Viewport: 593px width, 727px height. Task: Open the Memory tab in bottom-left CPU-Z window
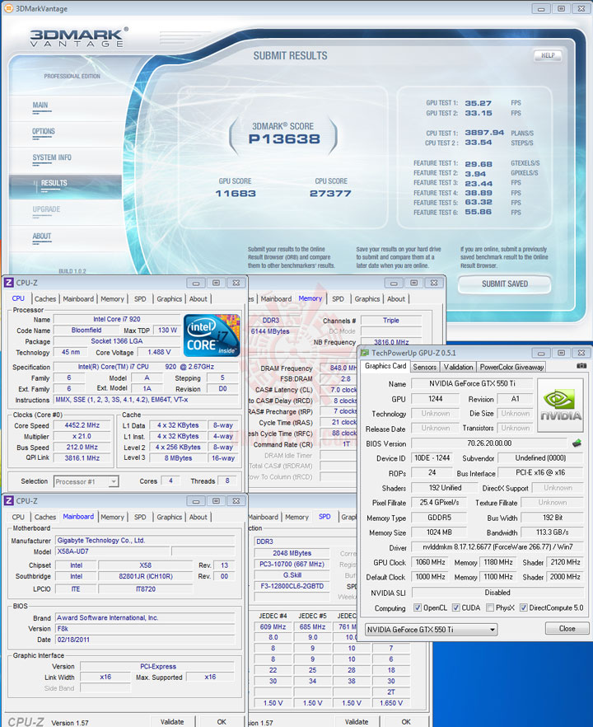coord(112,517)
